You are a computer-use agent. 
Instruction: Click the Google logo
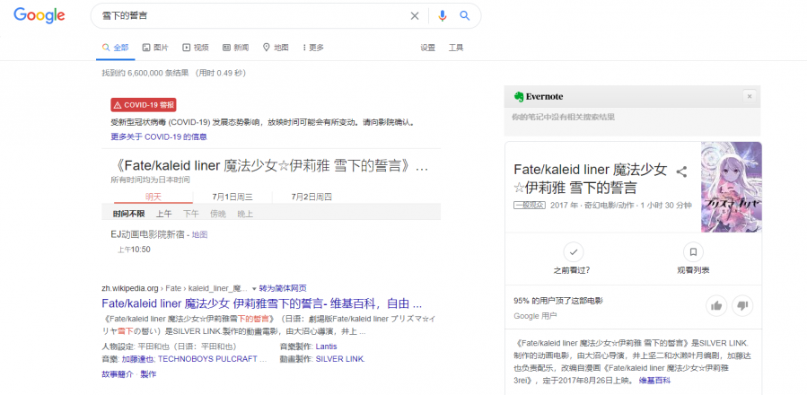pos(39,15)
